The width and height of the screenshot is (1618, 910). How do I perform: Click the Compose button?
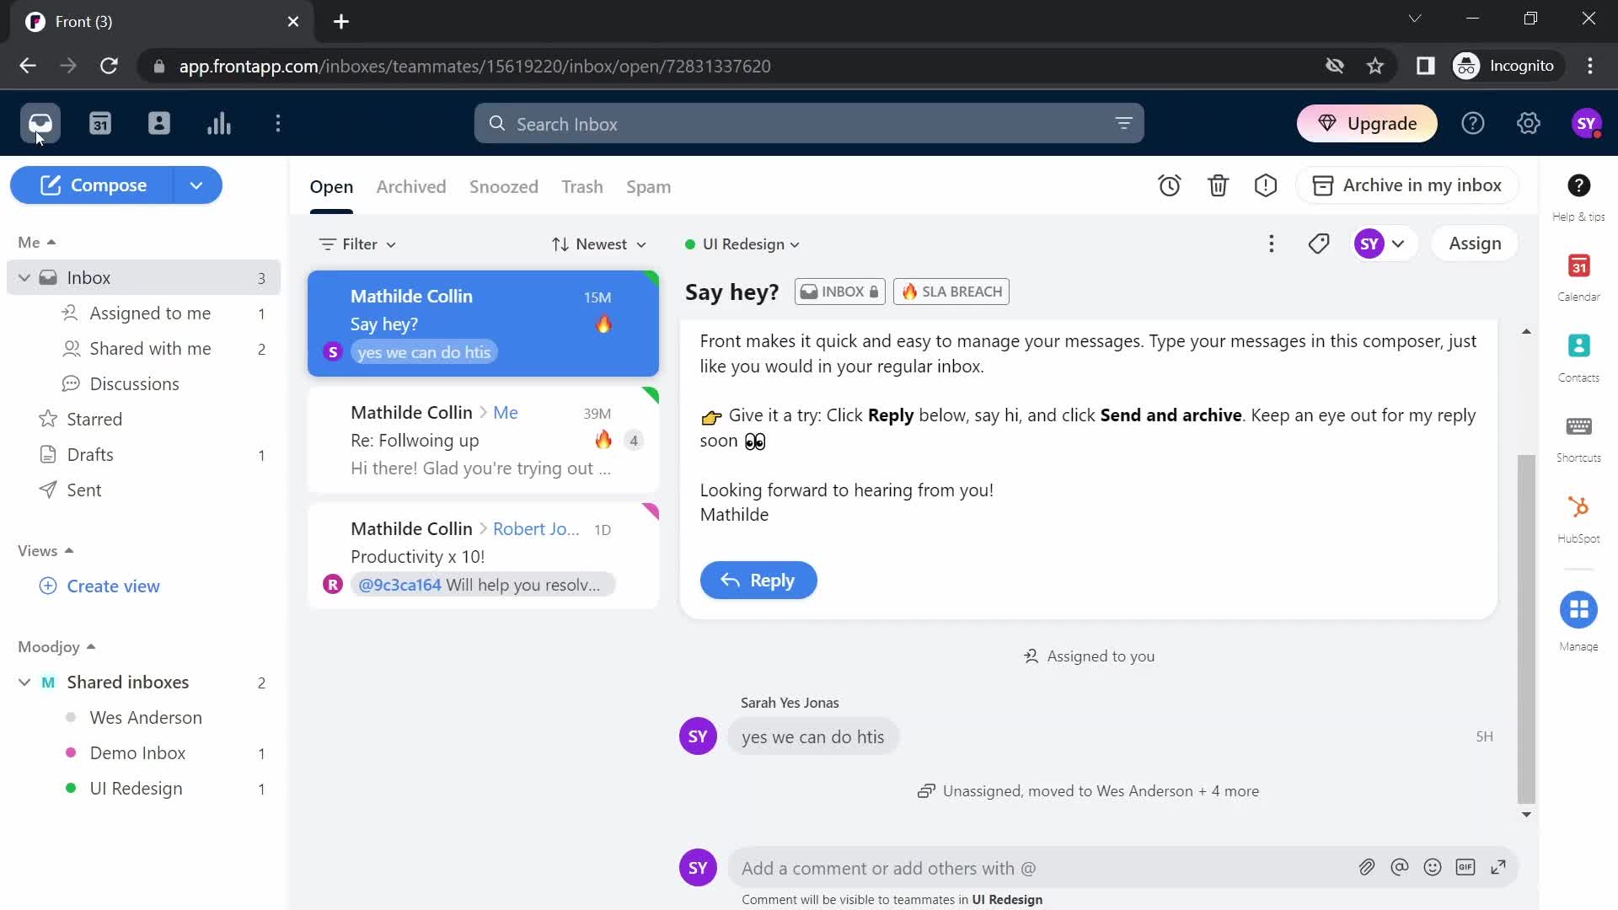click(x=108, y=185)
